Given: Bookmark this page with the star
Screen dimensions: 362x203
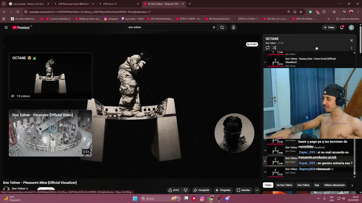Looking at the screenshot, I should (301, 12).
